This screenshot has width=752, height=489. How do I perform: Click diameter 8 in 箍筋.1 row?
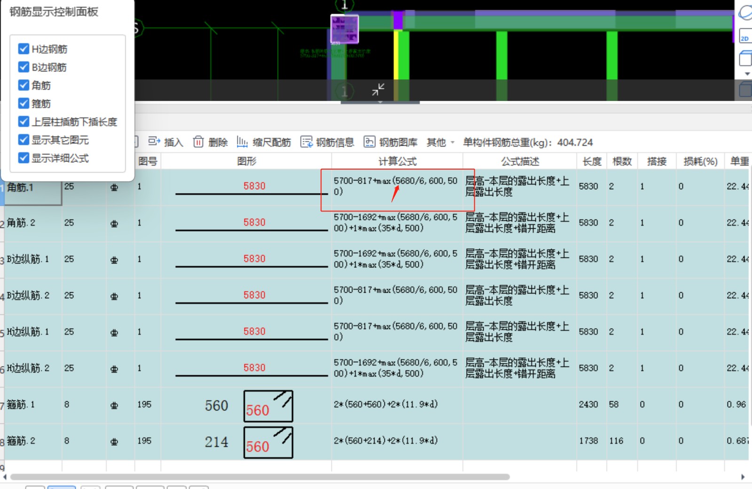[67, 404]
